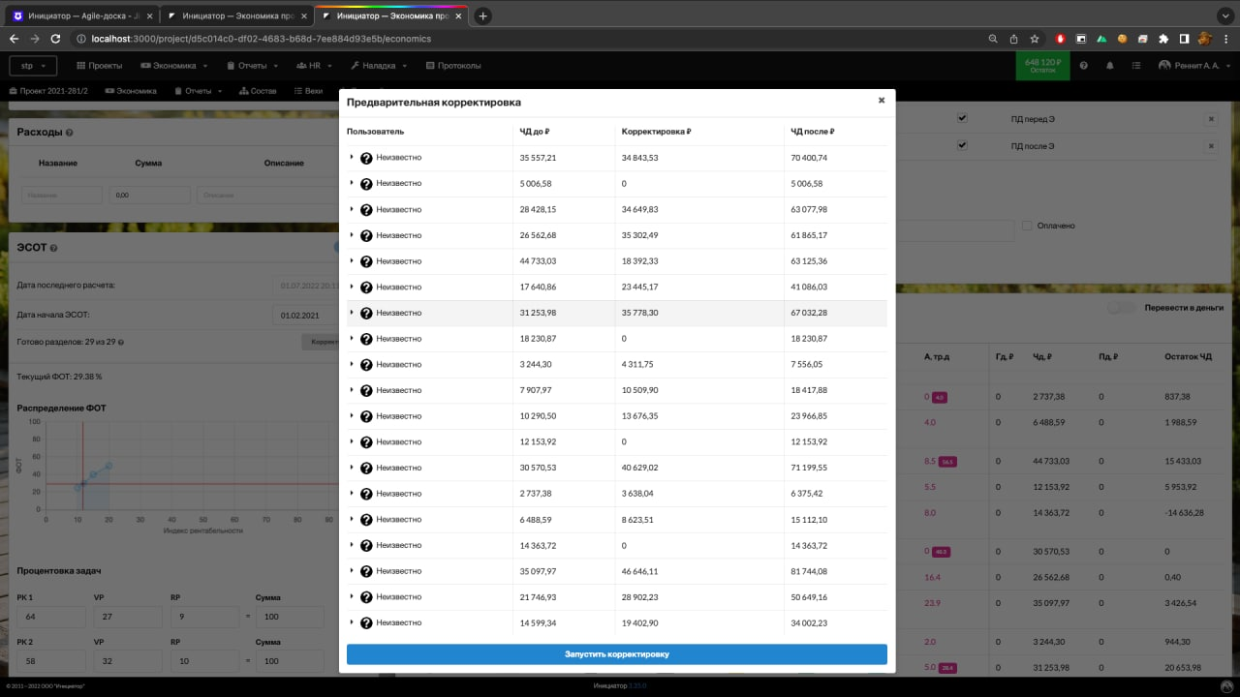1240x697 pixels.
Task: Toggle checkbox beside ПД перед Э
Action: tap(962, 117)
